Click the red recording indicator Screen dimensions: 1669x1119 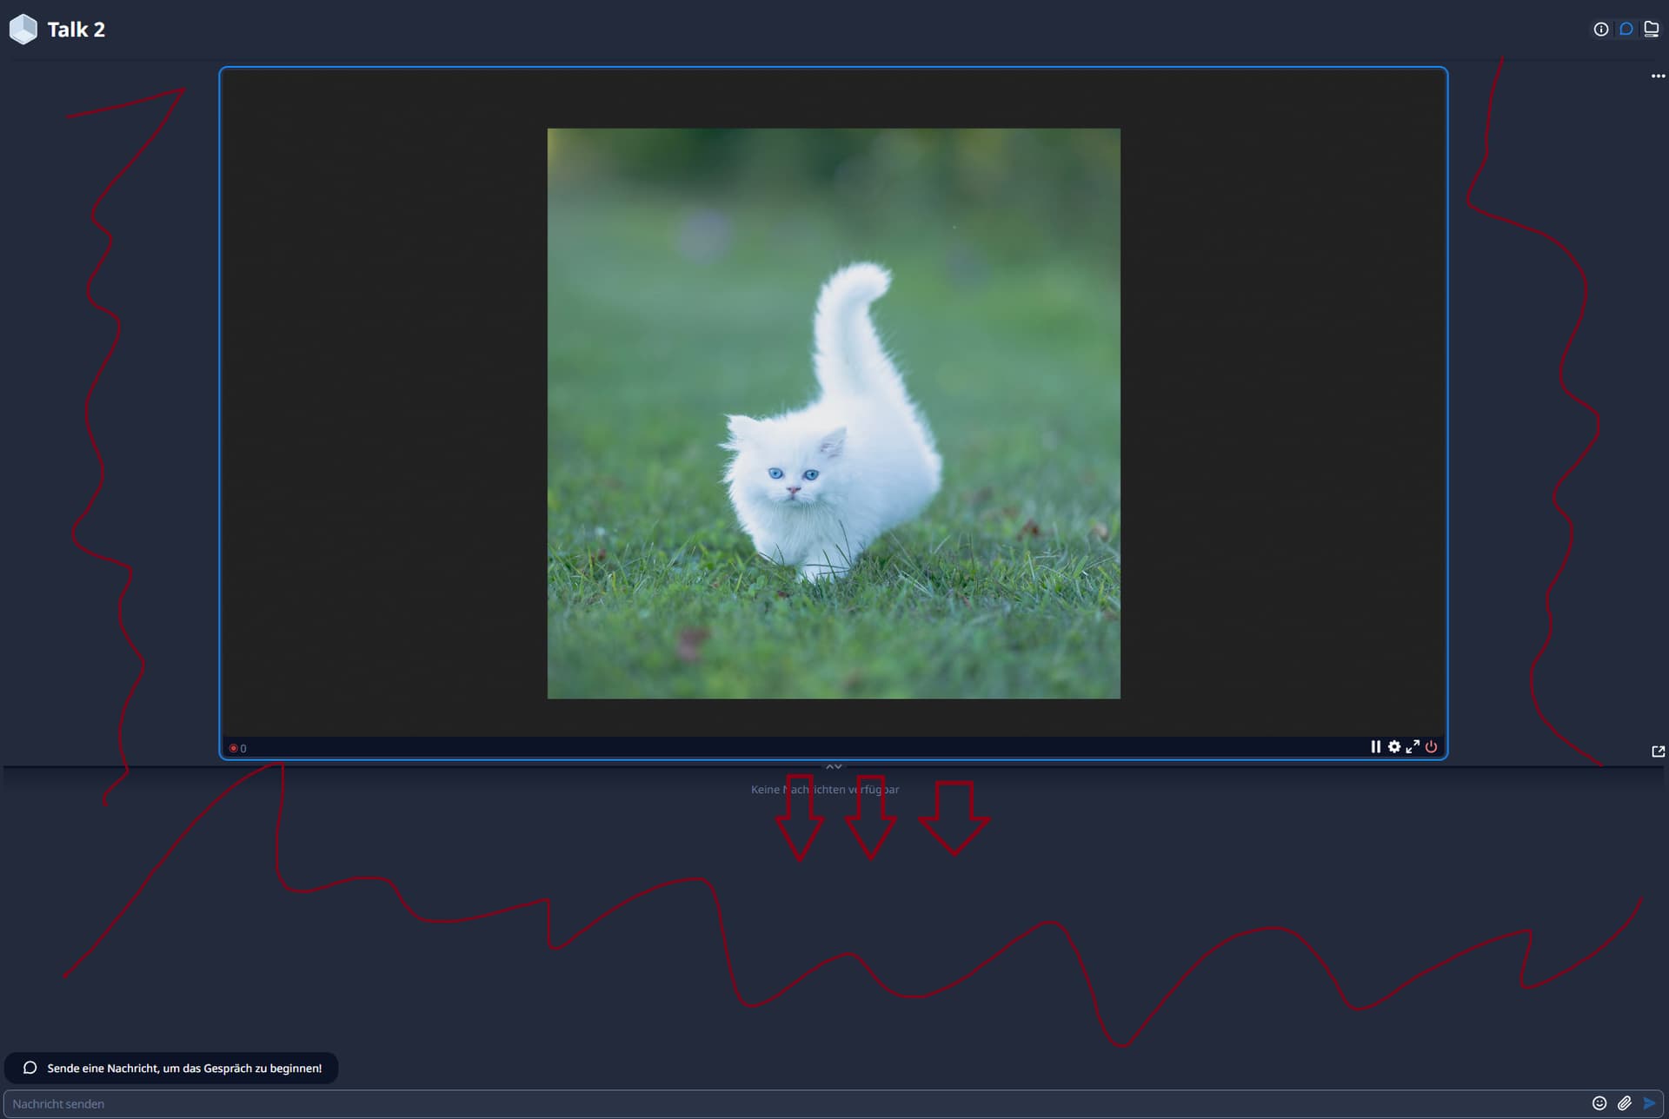[233, 748]
